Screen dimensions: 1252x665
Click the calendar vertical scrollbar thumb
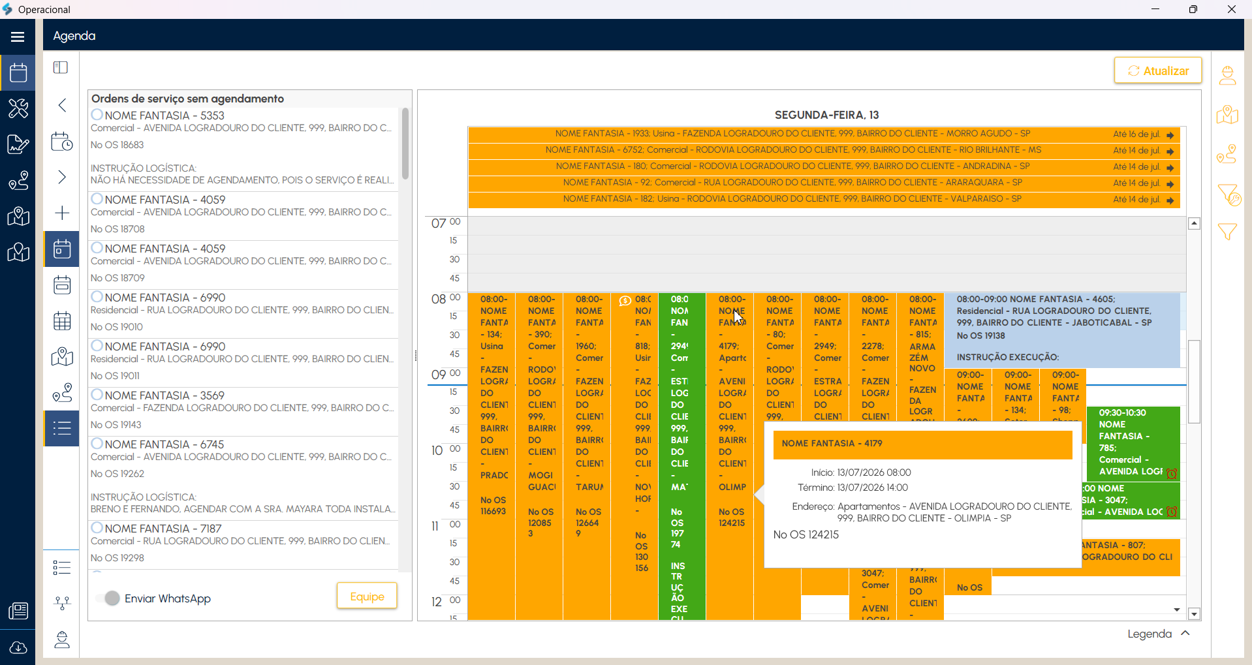(x=1194, y=382)
